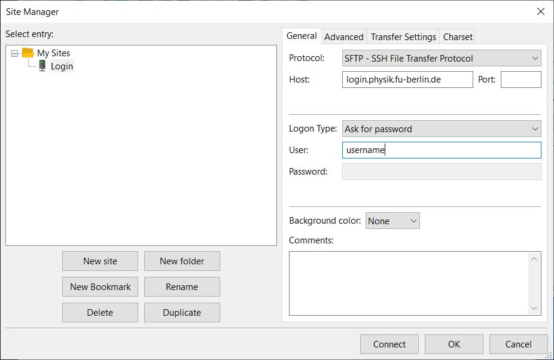Click the Login server icon

[x=42, y=66]
